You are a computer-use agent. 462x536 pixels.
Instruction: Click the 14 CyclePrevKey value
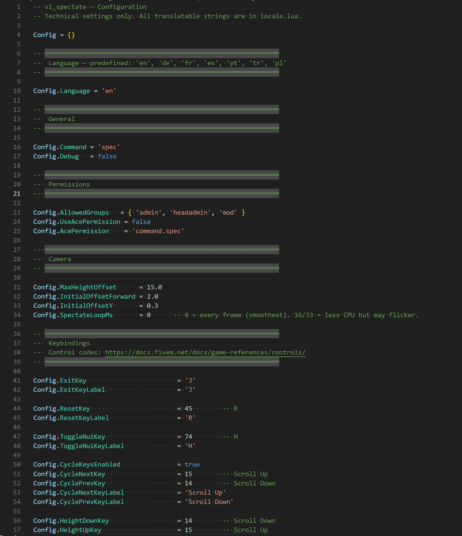coord(188,483)
